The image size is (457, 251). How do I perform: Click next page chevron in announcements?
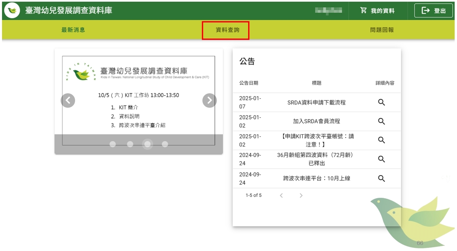coord(301,195)
